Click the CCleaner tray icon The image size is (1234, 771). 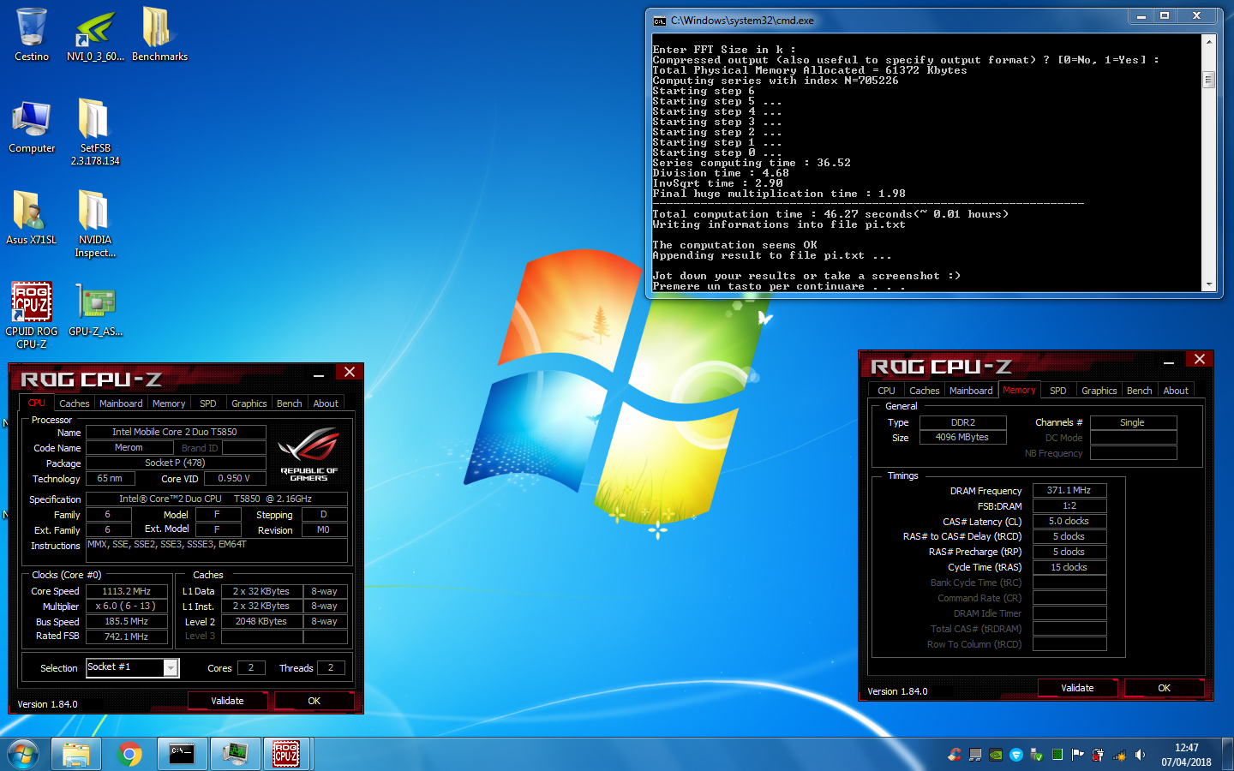(955, 755)
